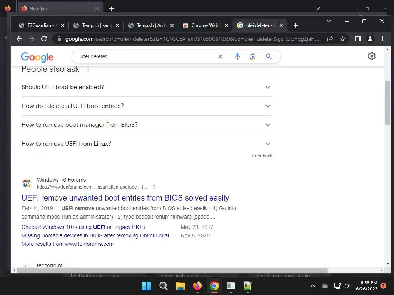Expand 'How to remove UEFI from Linux?'

click(x=147, y=144)
